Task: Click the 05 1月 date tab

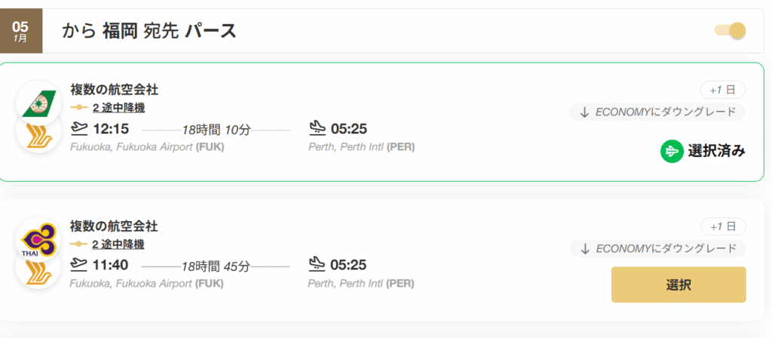Action: [x=21, y=32]
